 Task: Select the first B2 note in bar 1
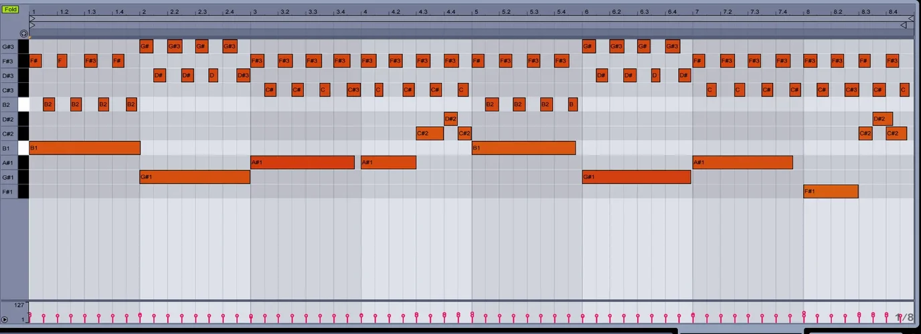49,104
